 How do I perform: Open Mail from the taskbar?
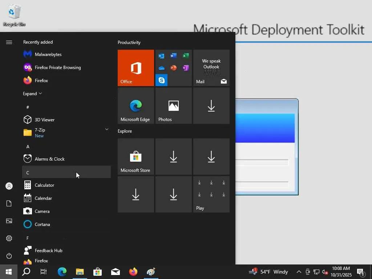click(116, 272)
